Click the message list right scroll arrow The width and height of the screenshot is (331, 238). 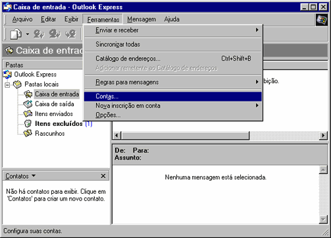pos(323,135)
